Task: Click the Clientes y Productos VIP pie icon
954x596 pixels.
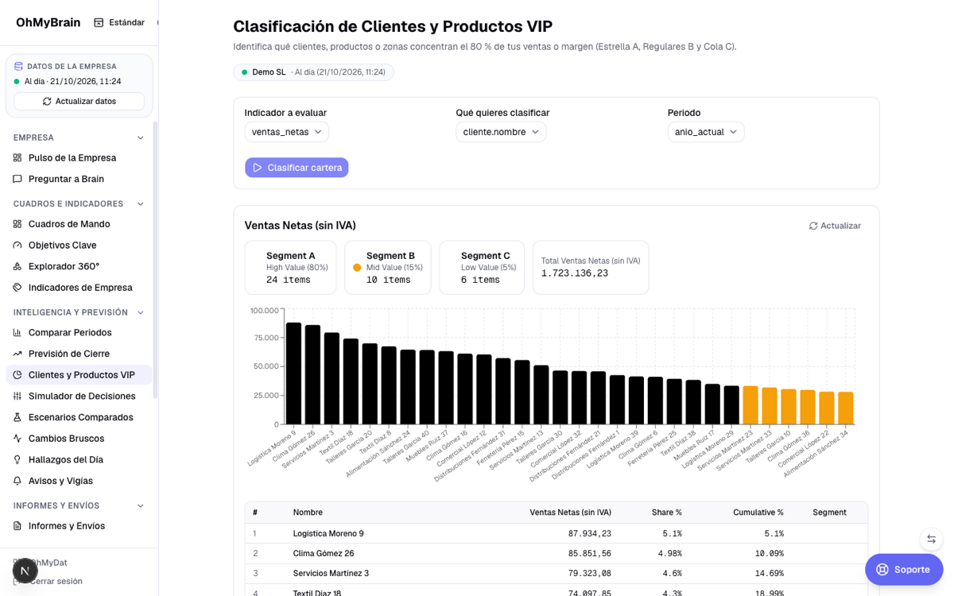Action: pos(17,375)
